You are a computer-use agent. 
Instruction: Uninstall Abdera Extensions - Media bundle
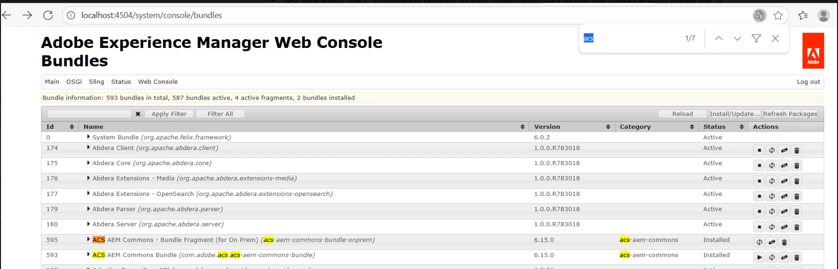coord(797,181)
